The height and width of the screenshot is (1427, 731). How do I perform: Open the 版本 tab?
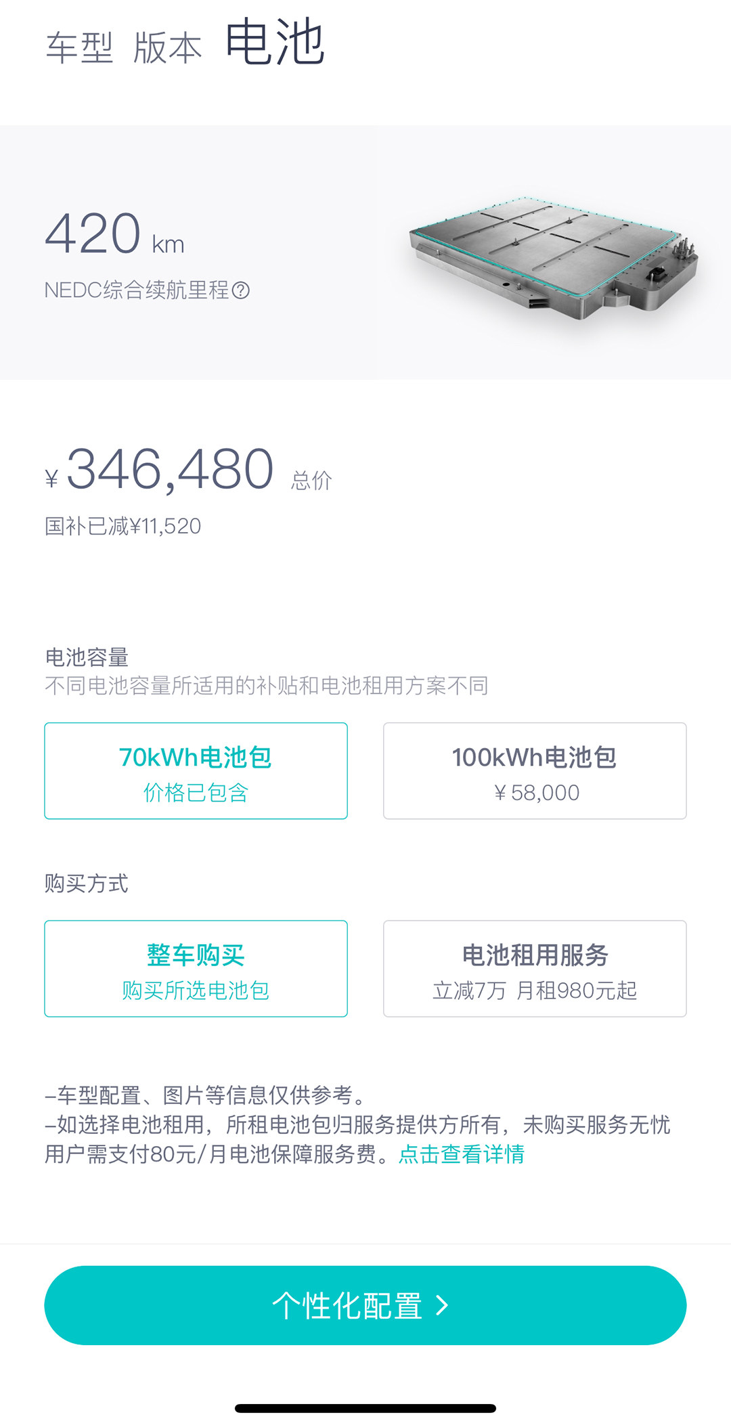tap(167, 48)
